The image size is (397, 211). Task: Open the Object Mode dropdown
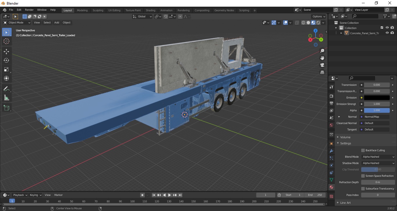[x=17, y=23]
